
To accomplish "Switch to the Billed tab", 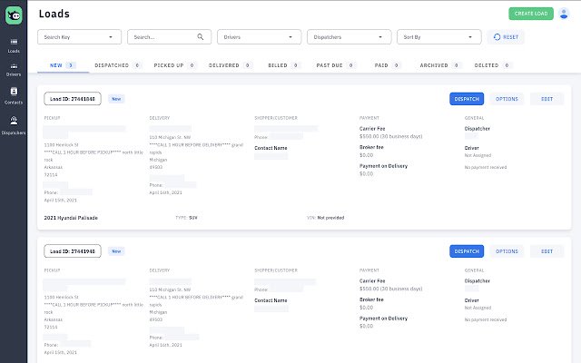I will click(x=283, y=65).
